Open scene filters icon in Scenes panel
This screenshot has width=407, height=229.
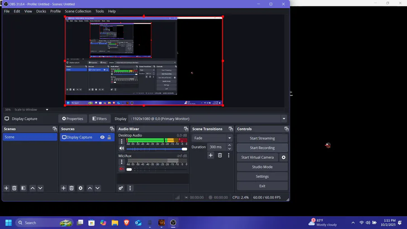tap(24, 188)
